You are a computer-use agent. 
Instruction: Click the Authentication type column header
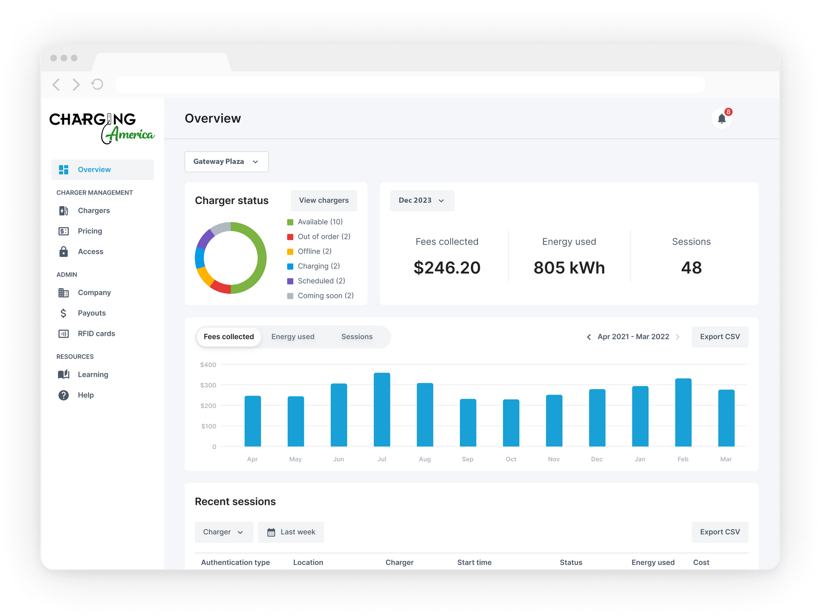(x=235, y=562)
